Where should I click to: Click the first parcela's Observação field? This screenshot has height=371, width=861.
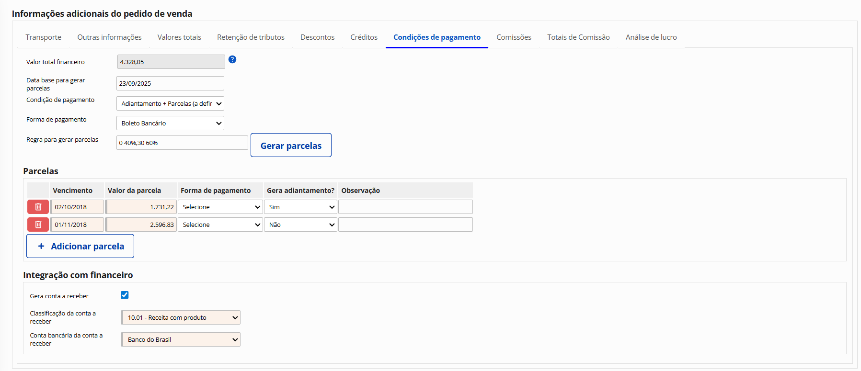pyautogui.click(x=405, y=207)
